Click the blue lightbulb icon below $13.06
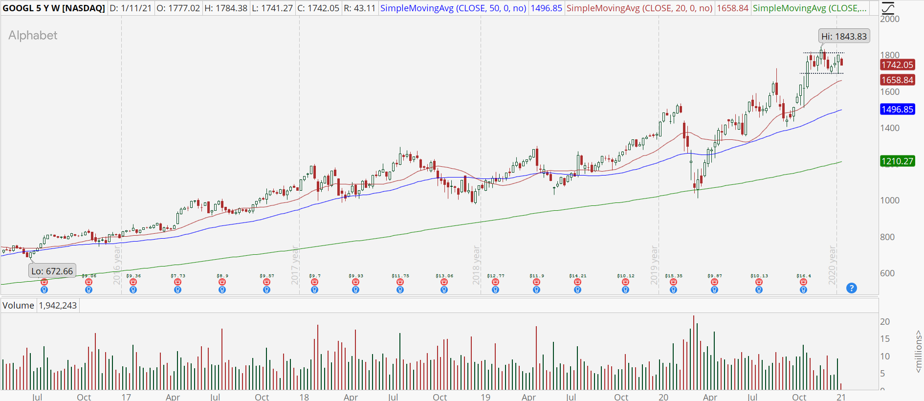The image size is (924, 401). [444, 290]
